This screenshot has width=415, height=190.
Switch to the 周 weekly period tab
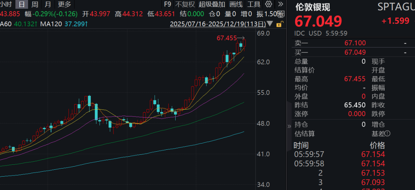pyautogui.click(x=35, y=4)
